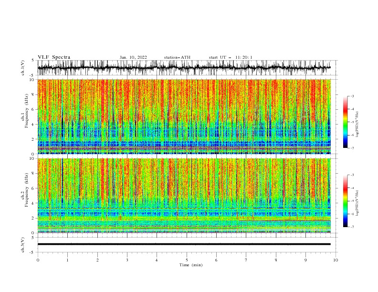Image resolution: width=378 pixels, height=292 pixels.
Task: Click the ch.3 flat black trace
Action: [x=184, y=244]
